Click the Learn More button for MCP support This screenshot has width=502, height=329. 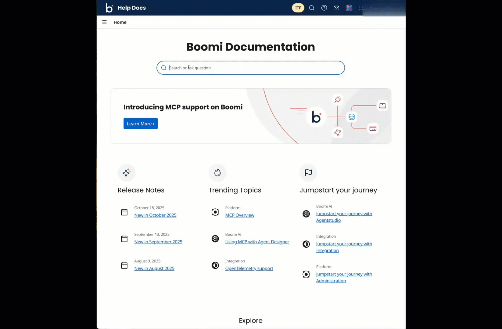[x=140, y=123]
